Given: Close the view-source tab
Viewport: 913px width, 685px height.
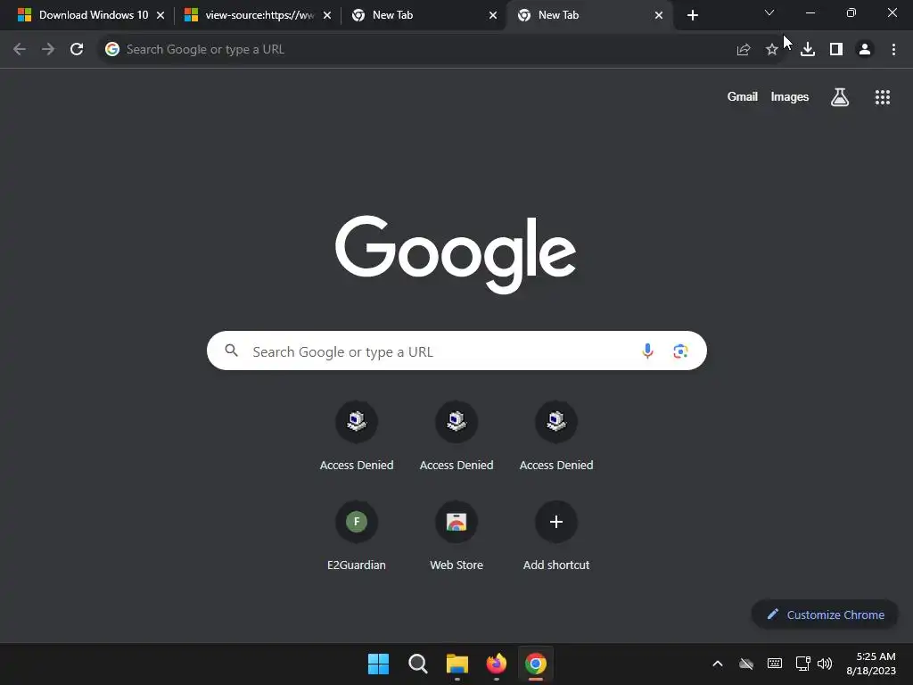Looking at the screenshot, I should coord(327,15).
